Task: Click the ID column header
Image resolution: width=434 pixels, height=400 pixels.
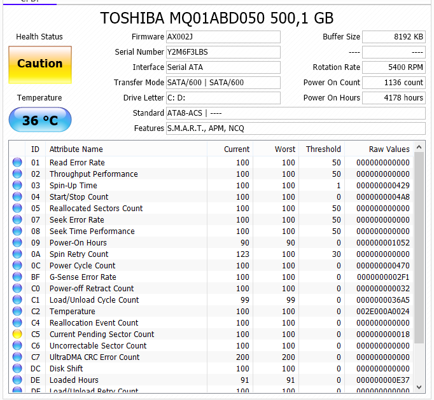Action: (x=35, y=149)
